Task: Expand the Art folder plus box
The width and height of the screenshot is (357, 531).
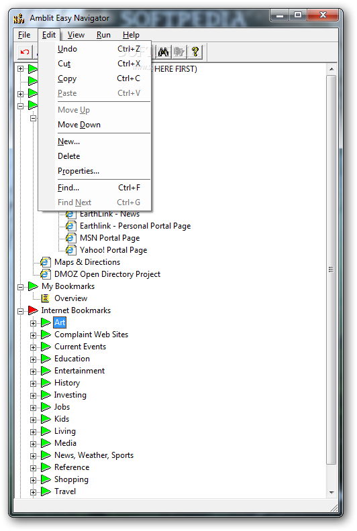Action: (x=34, y=323)
